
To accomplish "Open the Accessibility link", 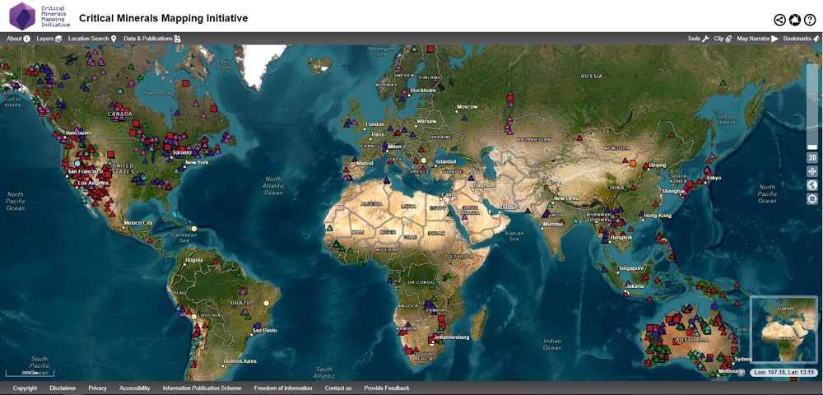I will tap(135, 388).
